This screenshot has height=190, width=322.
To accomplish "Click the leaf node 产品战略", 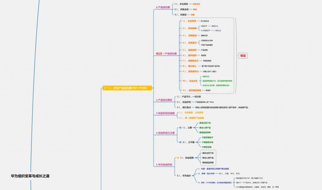I will tap(204, 50).
